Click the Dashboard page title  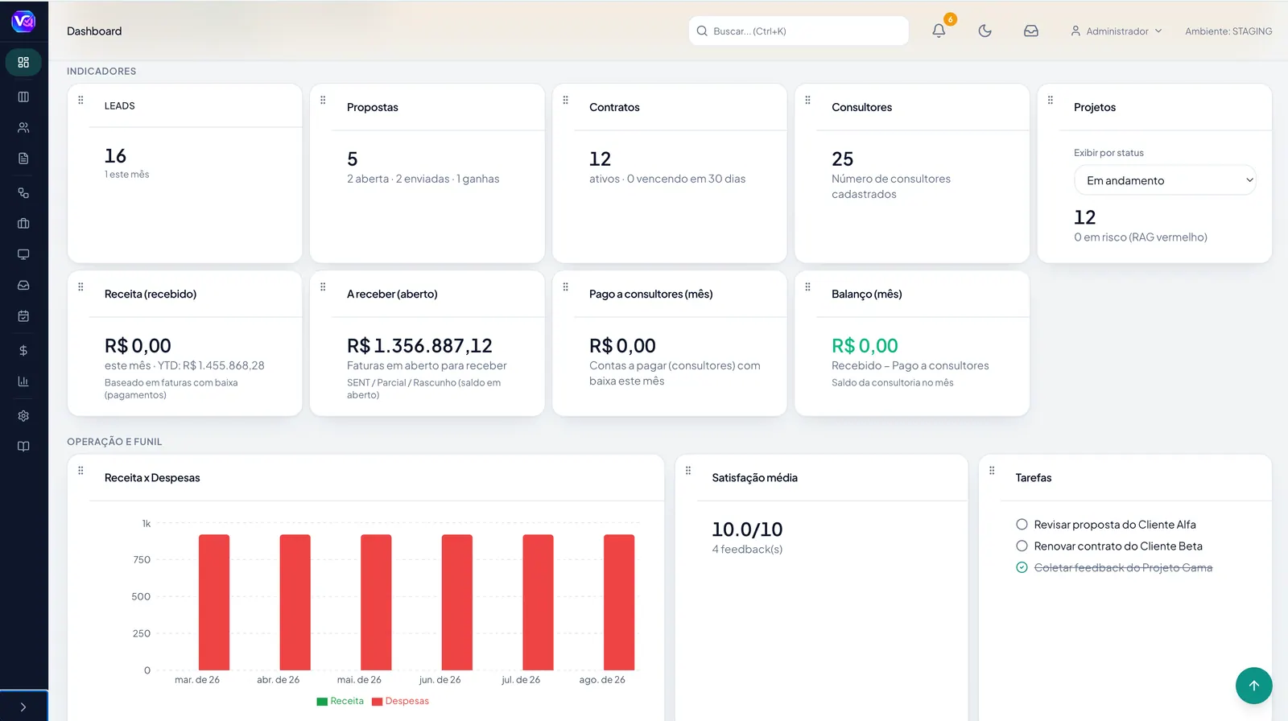94,31
